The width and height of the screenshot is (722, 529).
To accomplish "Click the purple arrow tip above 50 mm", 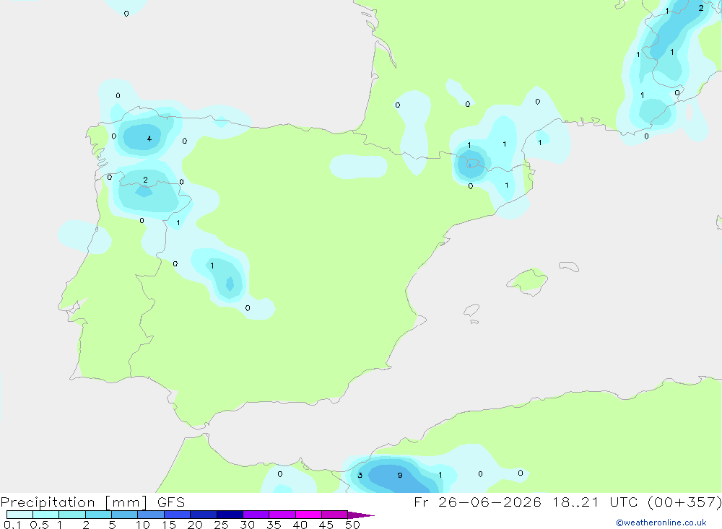I will point(360,515).
